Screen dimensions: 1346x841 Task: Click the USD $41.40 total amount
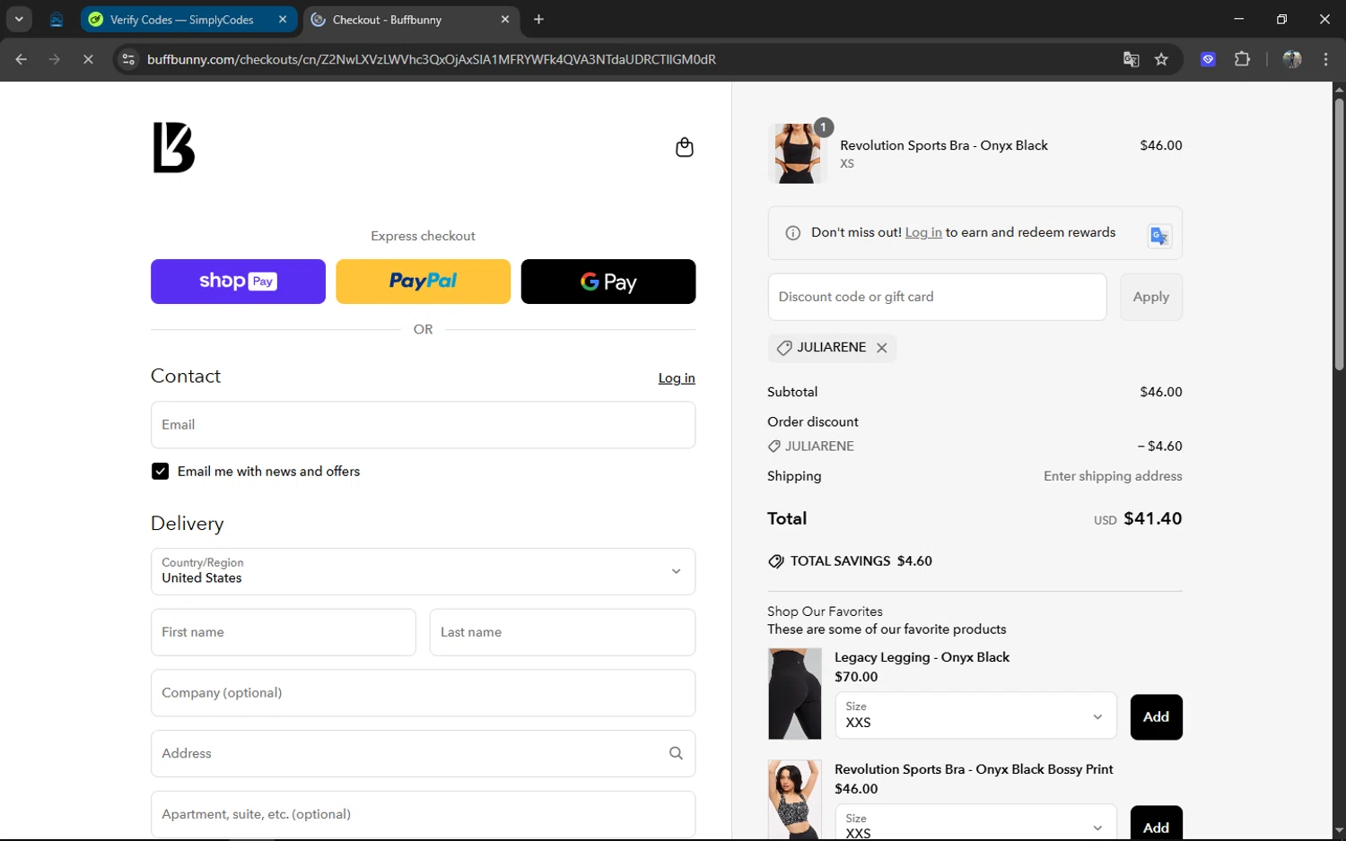click(1138, 518)
